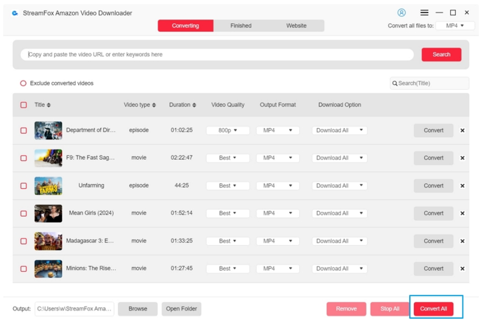
Task: Check the Madagascar 3 row checkbox
Action: point(24,241)
